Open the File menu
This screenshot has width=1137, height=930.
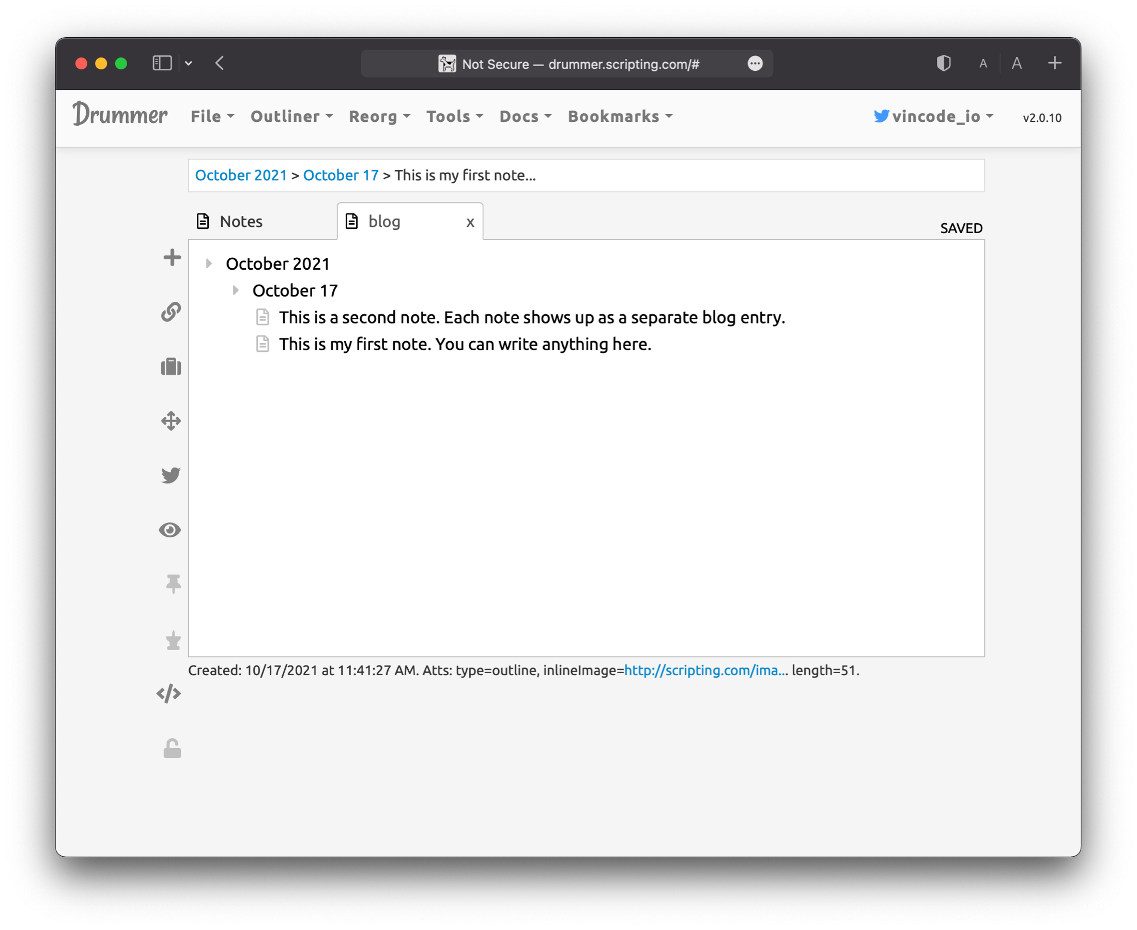(x=212, y=116)
